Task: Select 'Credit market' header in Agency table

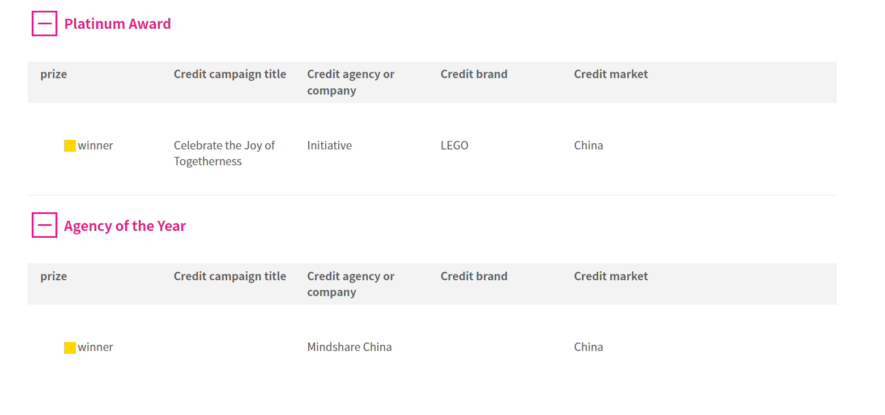Action: (611, 276)
